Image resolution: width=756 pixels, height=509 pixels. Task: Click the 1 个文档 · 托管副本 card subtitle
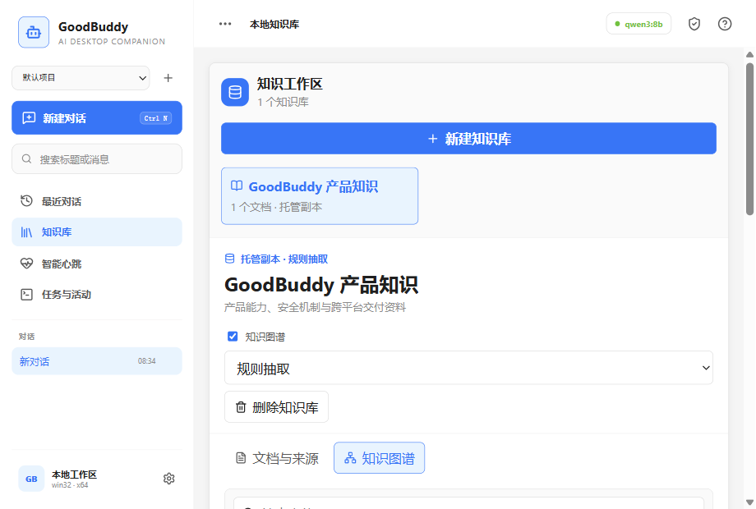276,207
